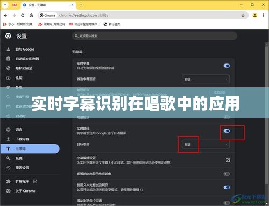The height and width of the screenshot is (206, 269).
Task: Open a new tab with the plus button
Action: (x=81, y=5)
